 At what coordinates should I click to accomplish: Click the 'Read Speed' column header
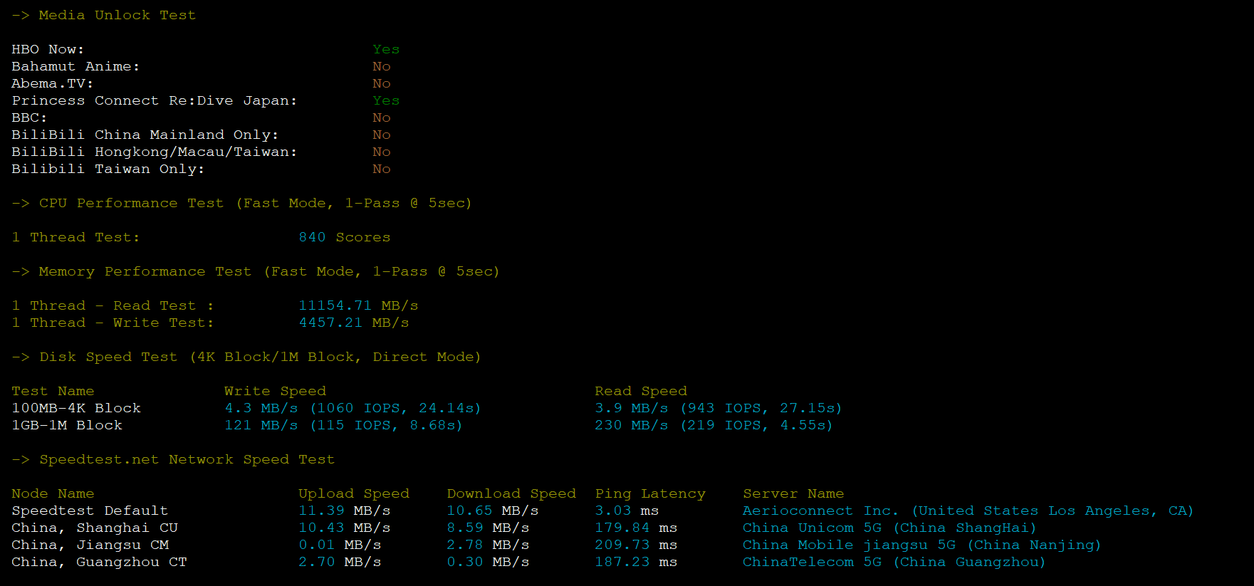pos(641,391)
